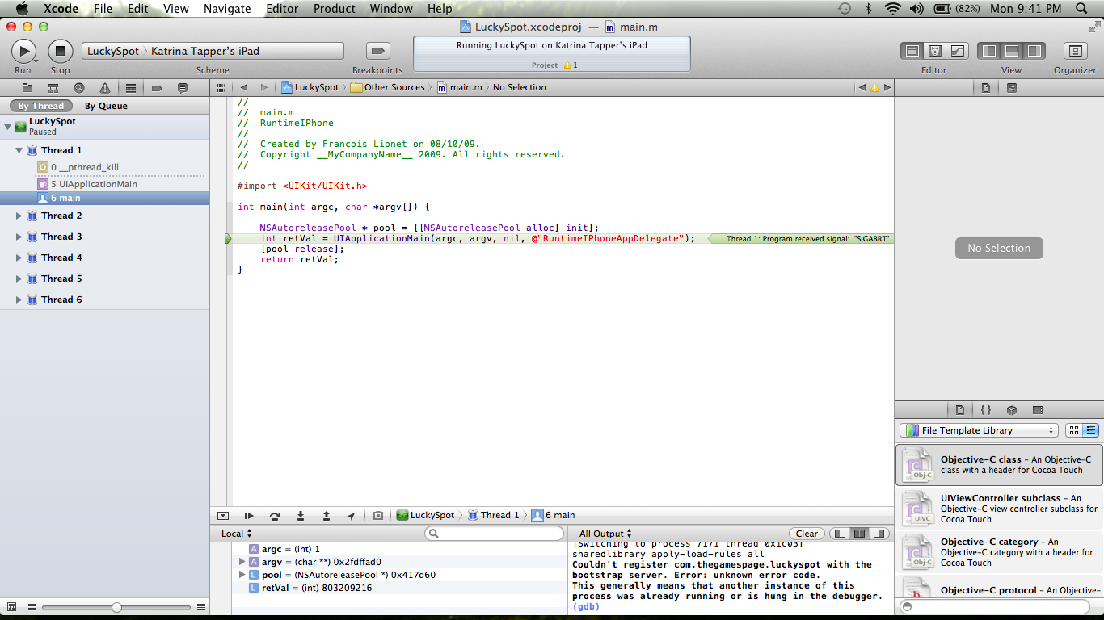Expand Thread 3
The height and width of the screenshot is (620, 1104).
coord(19,237)
